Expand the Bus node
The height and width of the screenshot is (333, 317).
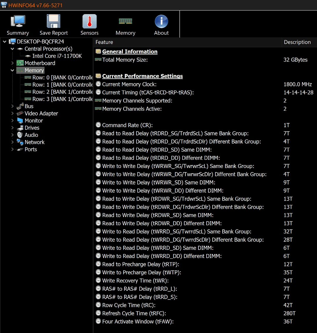[x=12, y=106]
